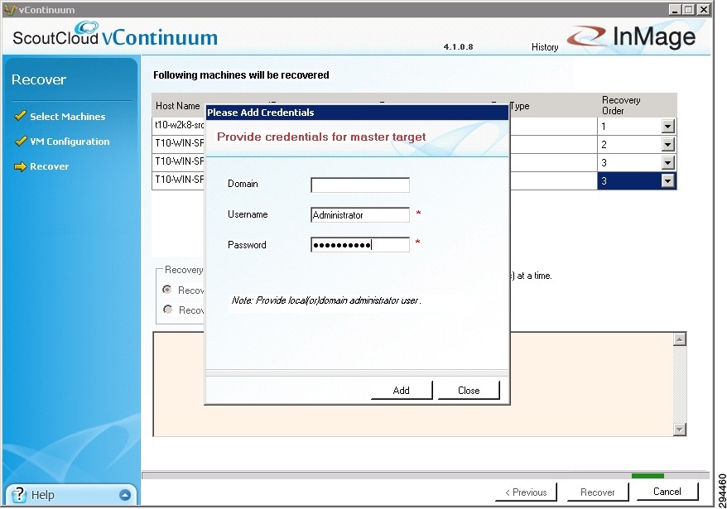
Task: Select the t10-w2k8-src host row
Action: pyautogui.click(x=179, y=125)
